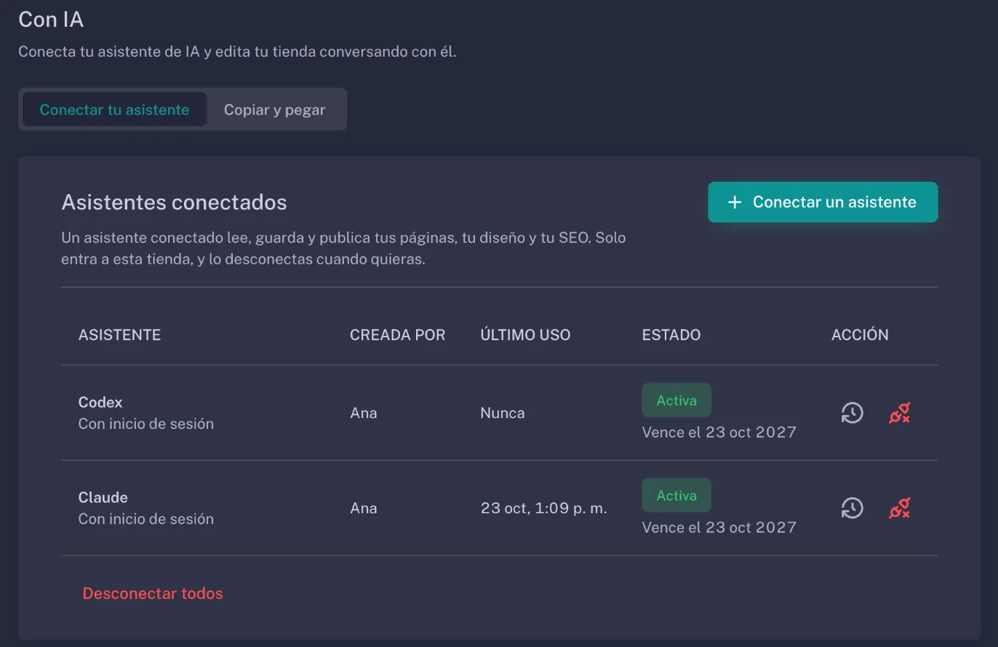Select the "Codex" assistant name
The image size is (998, 647).
(x=100, y=402)
